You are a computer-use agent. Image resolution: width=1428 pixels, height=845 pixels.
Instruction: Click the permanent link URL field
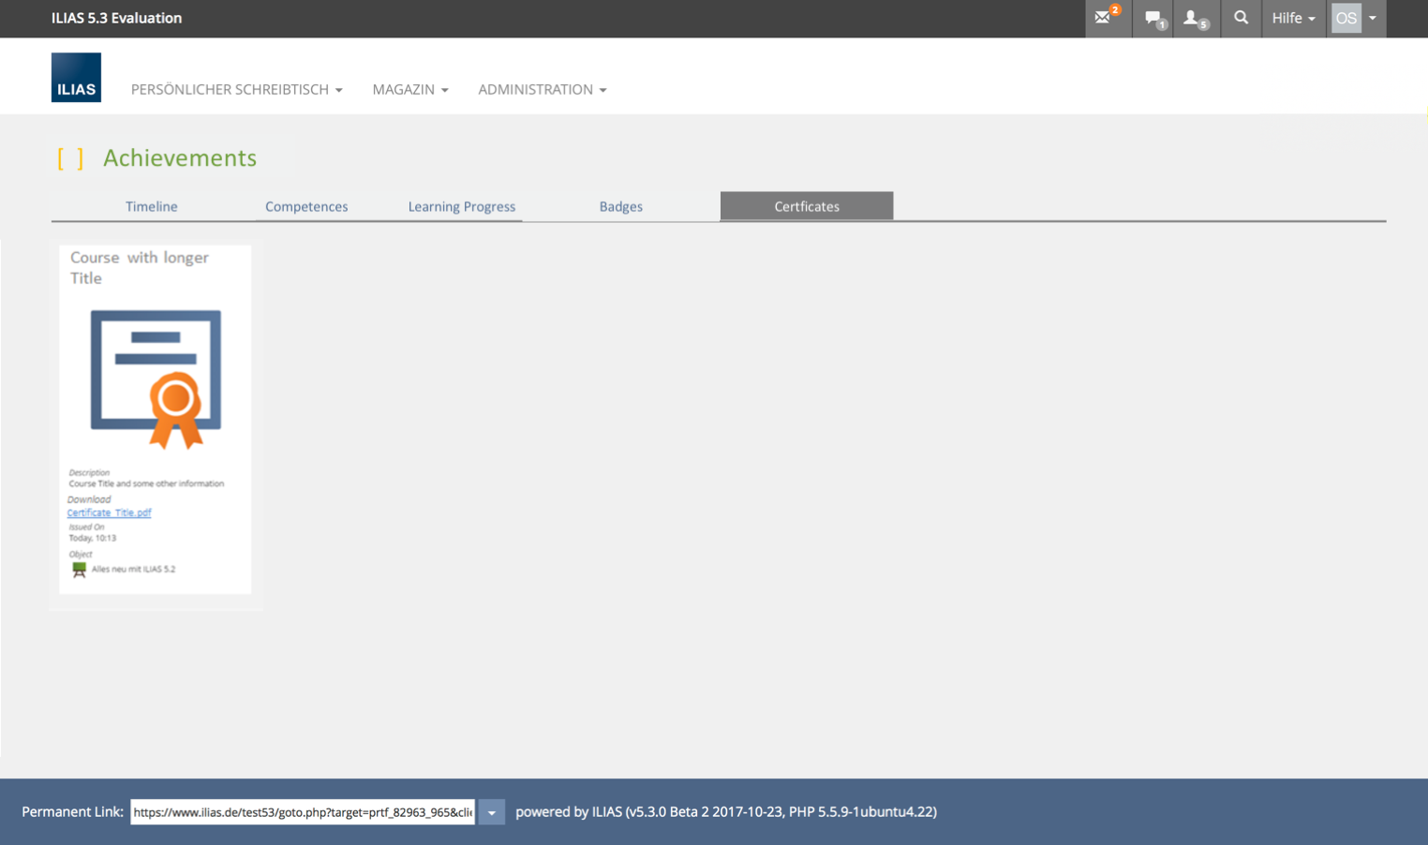point(303,812)
